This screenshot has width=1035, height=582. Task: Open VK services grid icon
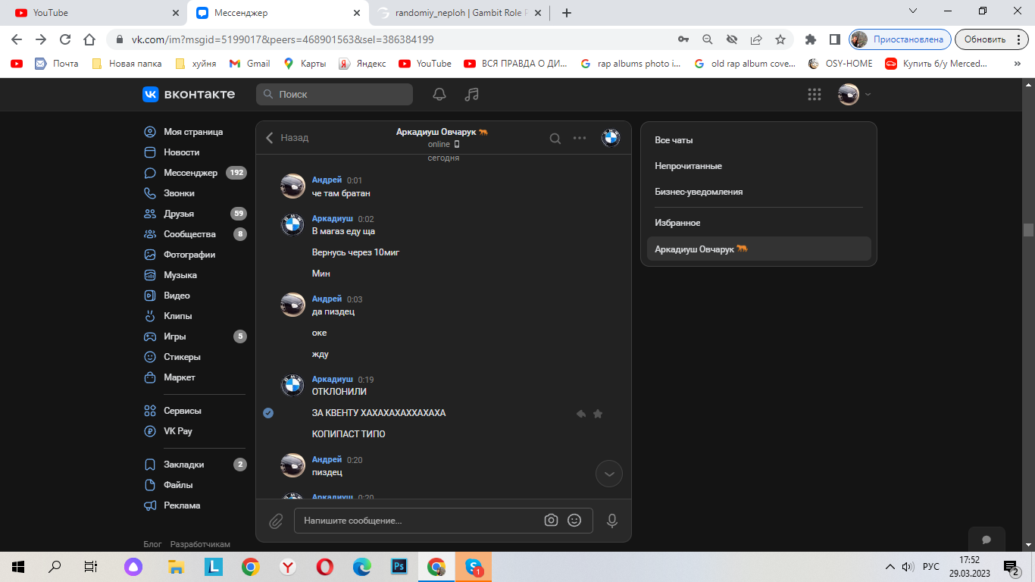point(815,95)
